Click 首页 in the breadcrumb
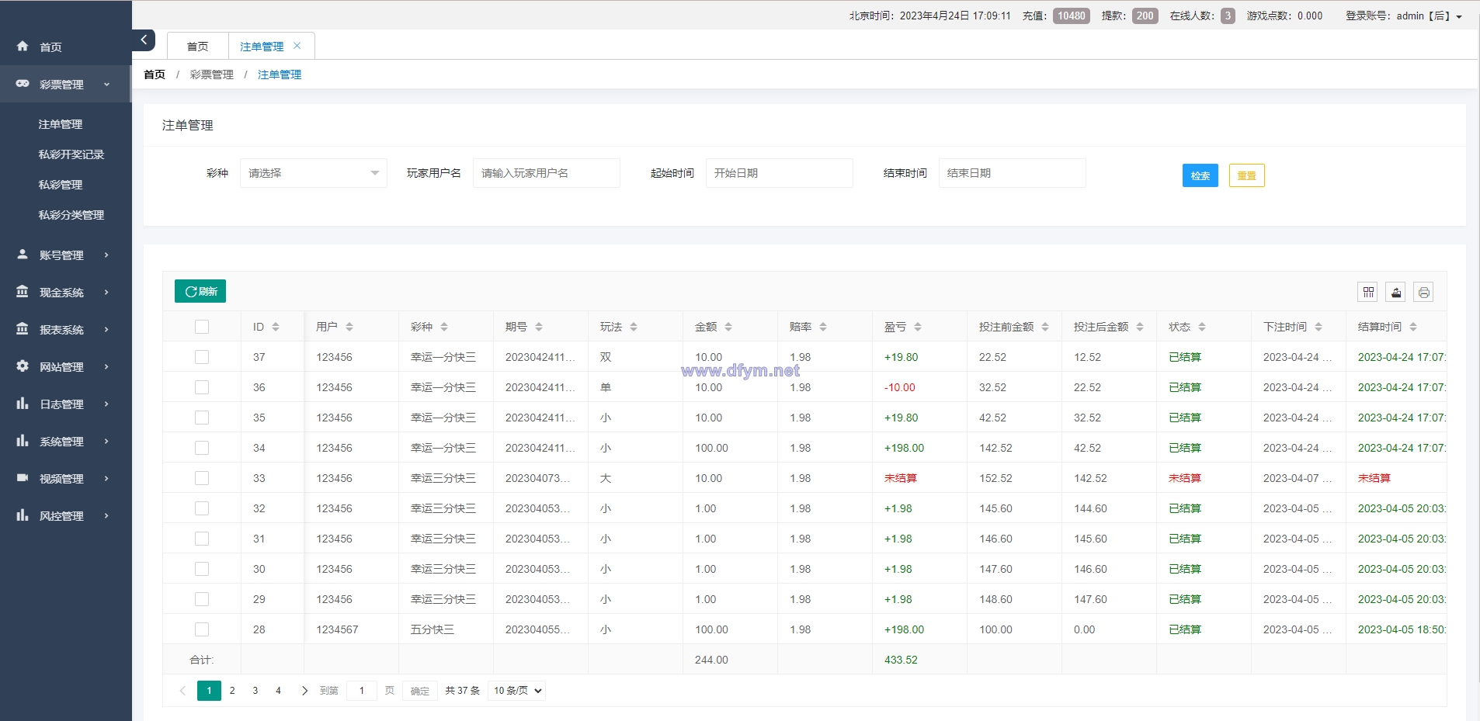This screenshot has width=1480, height=721. pos(155,75)
